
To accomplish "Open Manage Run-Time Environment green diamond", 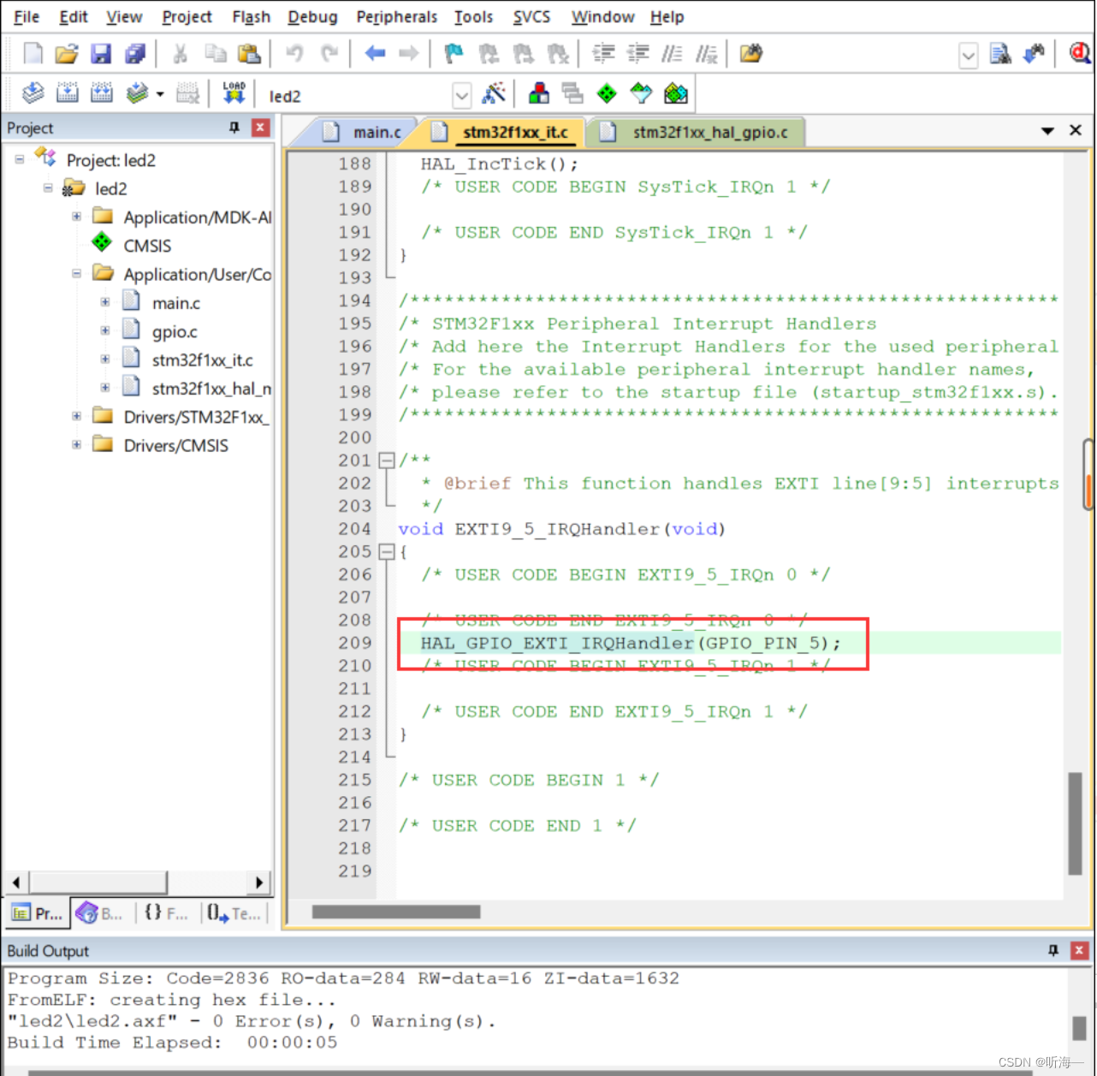I will (607, 93).
